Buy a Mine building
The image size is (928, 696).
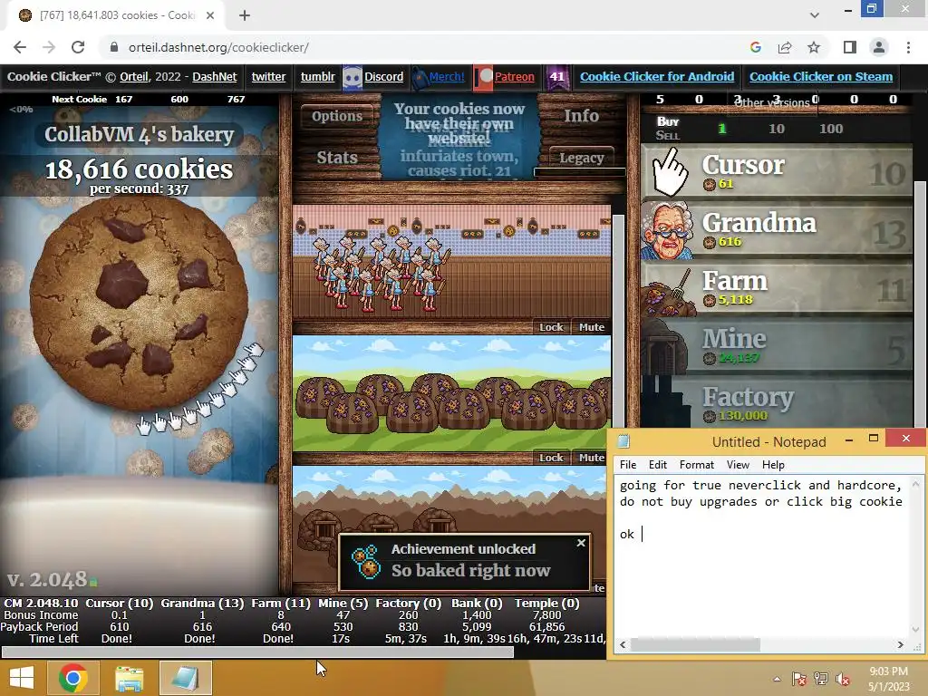pyautogui.click(x=777, y=345)
